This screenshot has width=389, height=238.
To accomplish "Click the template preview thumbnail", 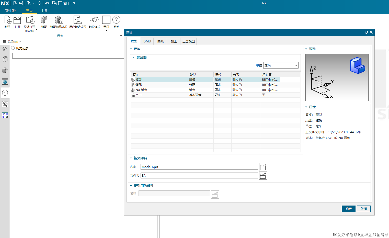I will point(337,77).
